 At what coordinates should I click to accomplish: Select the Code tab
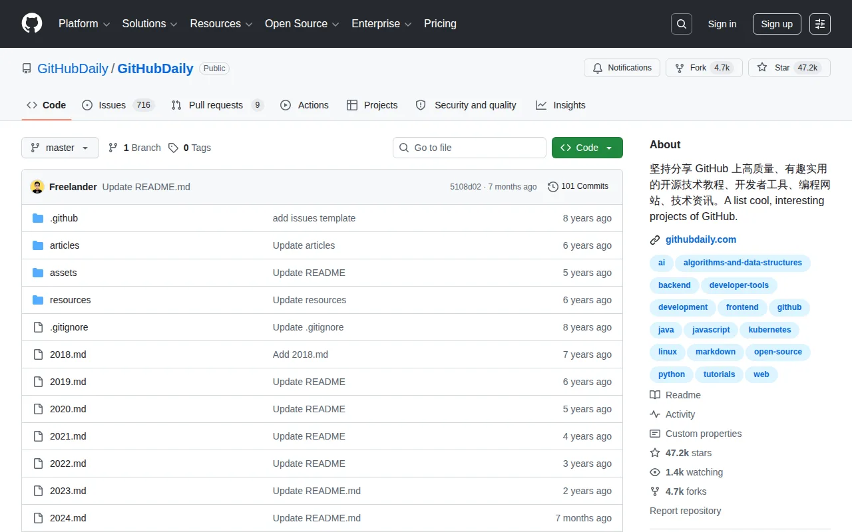pyautogui.click(x=47, y=105)
